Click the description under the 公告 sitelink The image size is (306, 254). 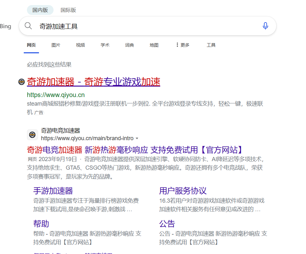[x=213, y=238]
